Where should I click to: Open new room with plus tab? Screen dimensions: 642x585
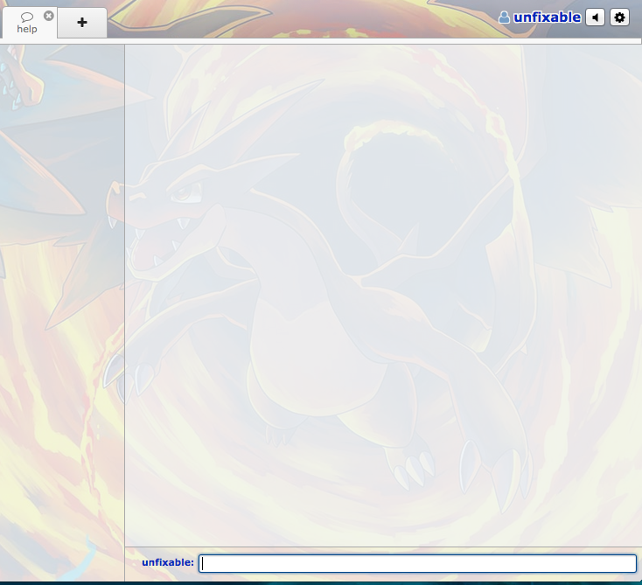[x=82, y=23]
